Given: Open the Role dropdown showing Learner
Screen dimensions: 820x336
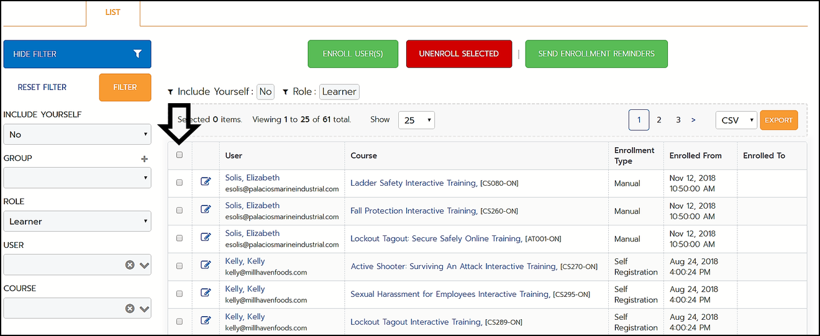Looking at the screenshot, I should [77, 221].
